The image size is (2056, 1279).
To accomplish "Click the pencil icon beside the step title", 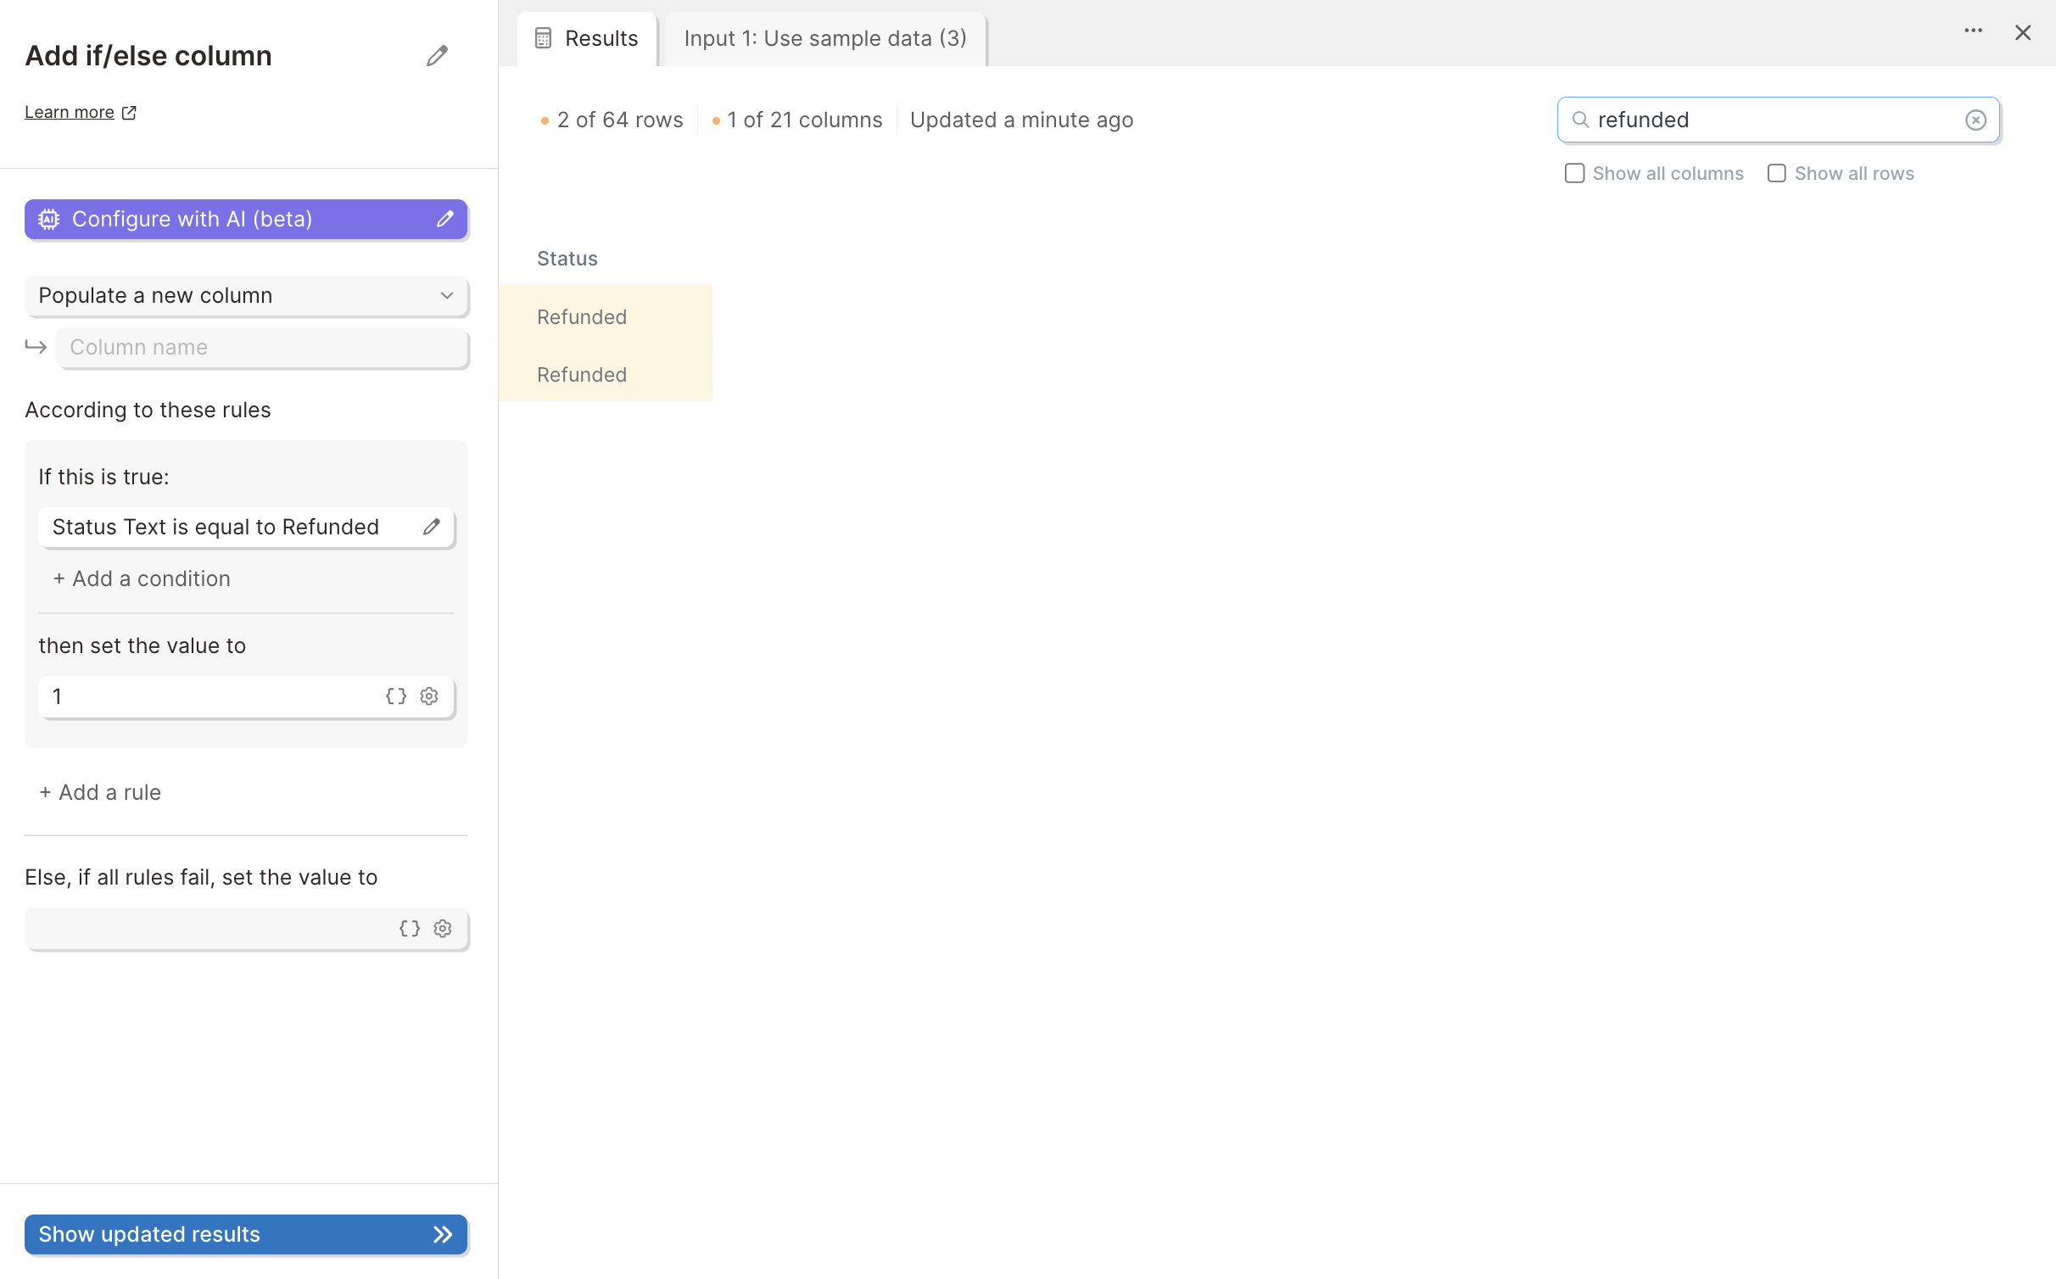I will (437, 56).
